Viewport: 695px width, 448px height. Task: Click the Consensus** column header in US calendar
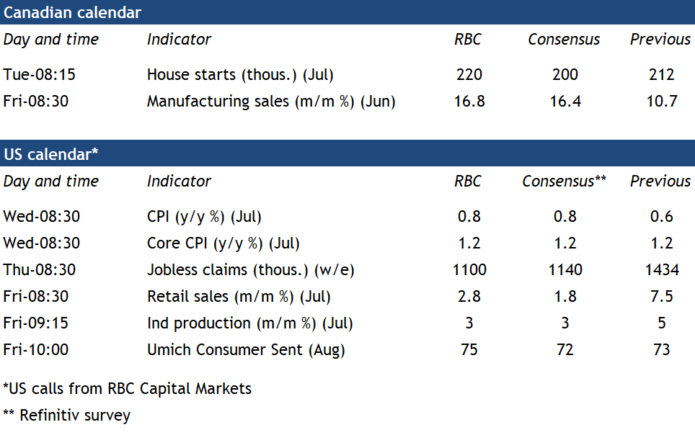pyautogui.click(x=565, y=182)
